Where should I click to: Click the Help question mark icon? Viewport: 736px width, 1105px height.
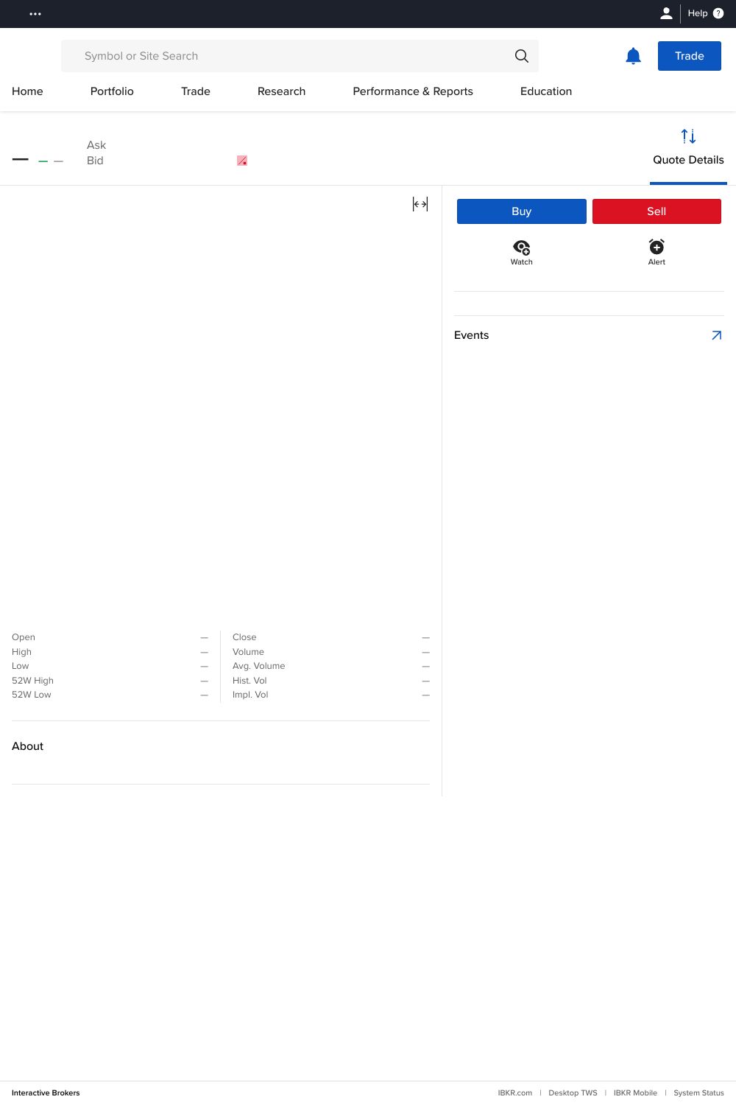[x=718, y=13]
